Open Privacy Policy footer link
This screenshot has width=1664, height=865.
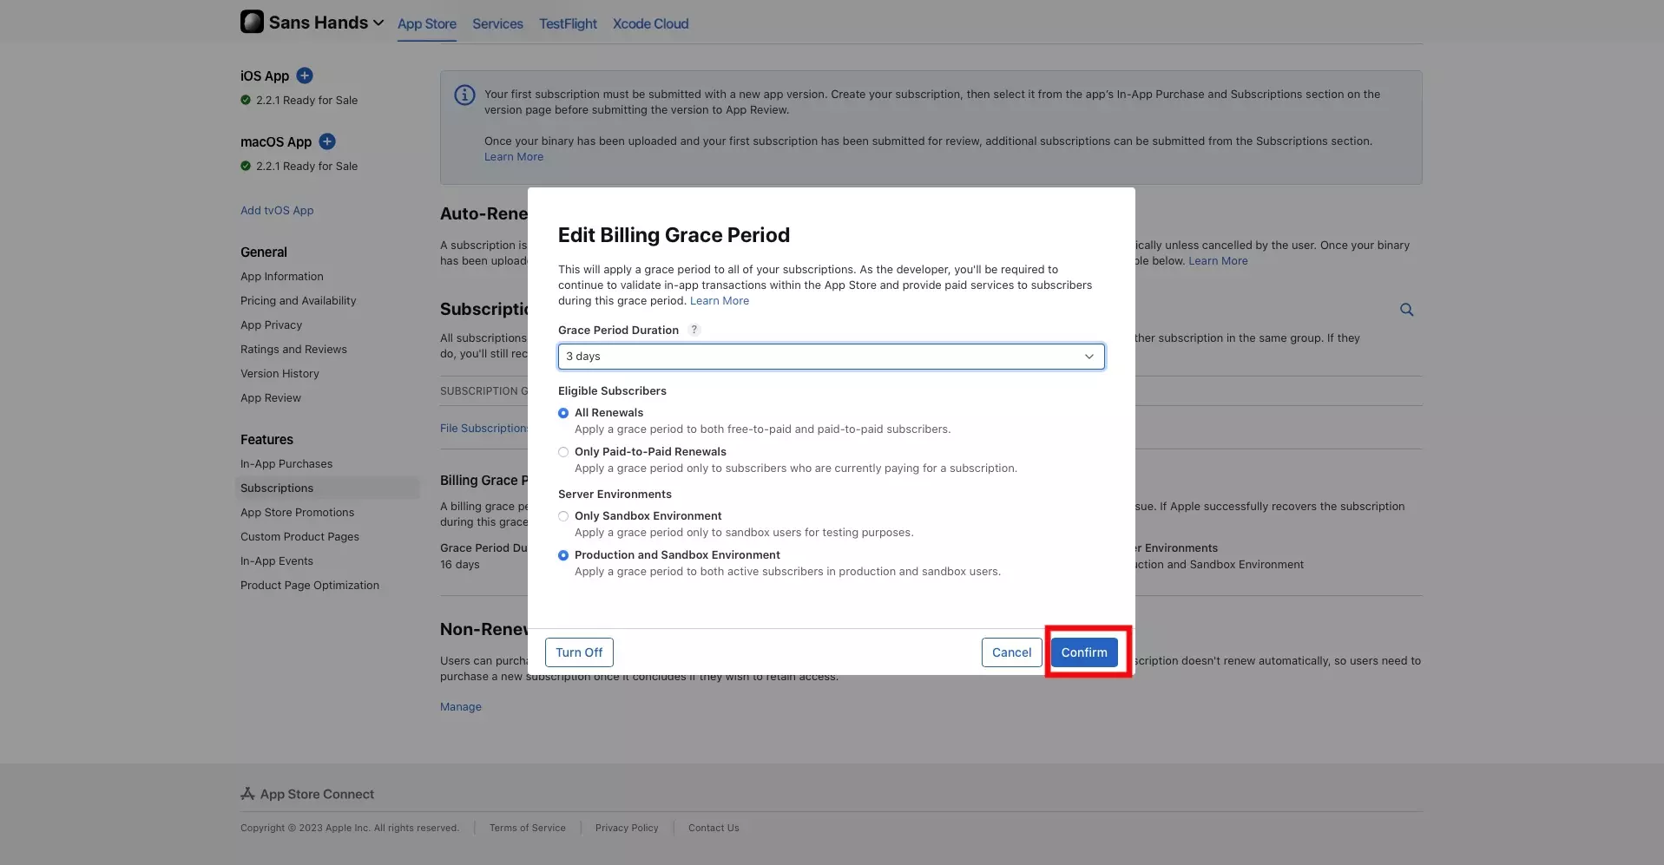pyautogui.click(x=627, y=828)
